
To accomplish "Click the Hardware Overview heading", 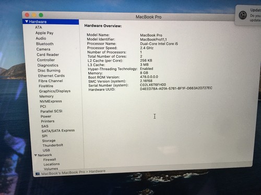I will pyautogui.click(x=103, y=26).
